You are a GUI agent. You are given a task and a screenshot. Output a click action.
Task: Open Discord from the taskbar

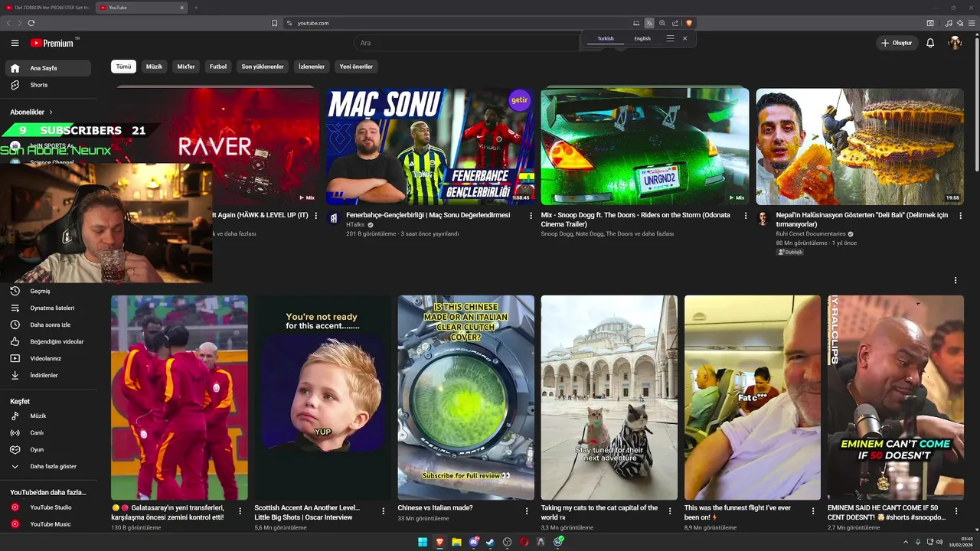(x=473, y=542)
